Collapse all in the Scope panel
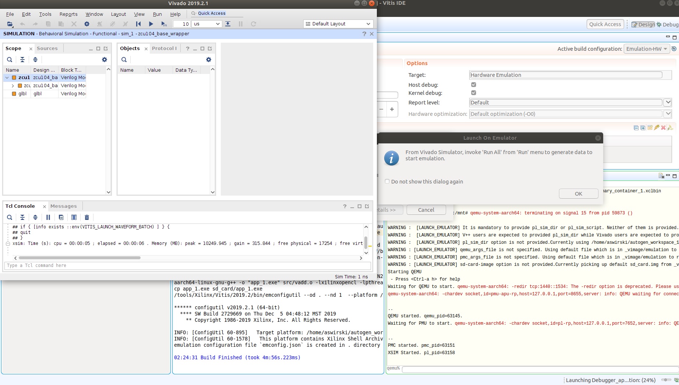Screen dimensions: 679x385 tap(22, 60)
